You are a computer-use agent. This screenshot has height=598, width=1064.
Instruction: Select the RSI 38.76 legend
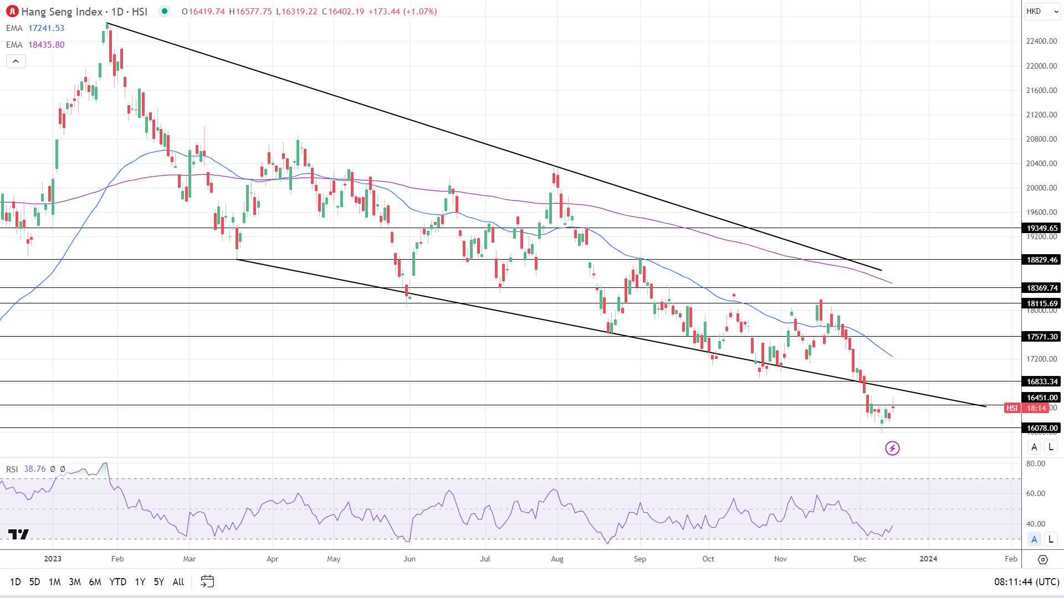coord(26,469)
